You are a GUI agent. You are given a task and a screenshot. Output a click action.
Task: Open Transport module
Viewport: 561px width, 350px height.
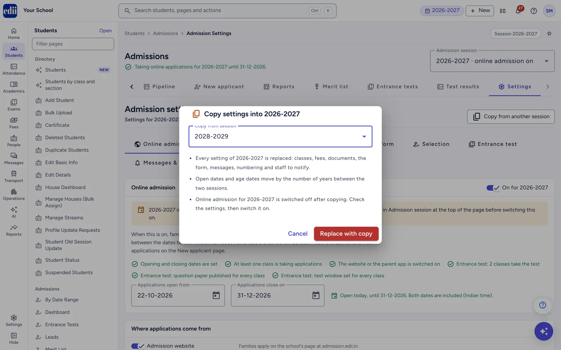pyautogui.click(x=14, y=176)
